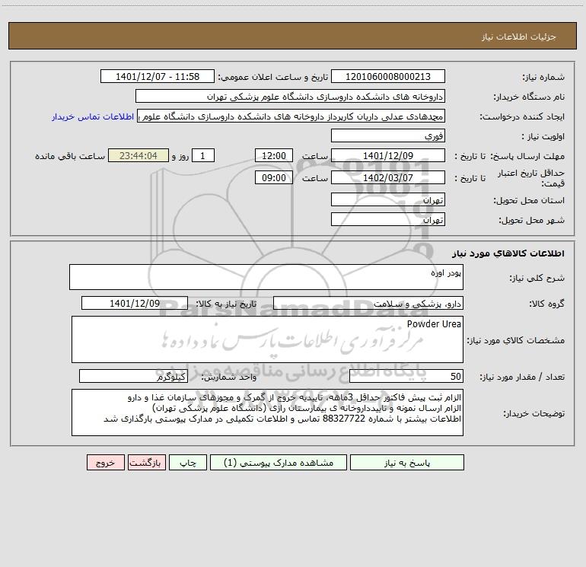Screen dimensions: 586x567
Task: Click the buyer organization name field
Action: (x=290, y=97)
